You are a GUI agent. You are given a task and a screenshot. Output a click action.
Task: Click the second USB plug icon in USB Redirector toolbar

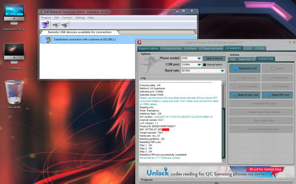[65, 25]
